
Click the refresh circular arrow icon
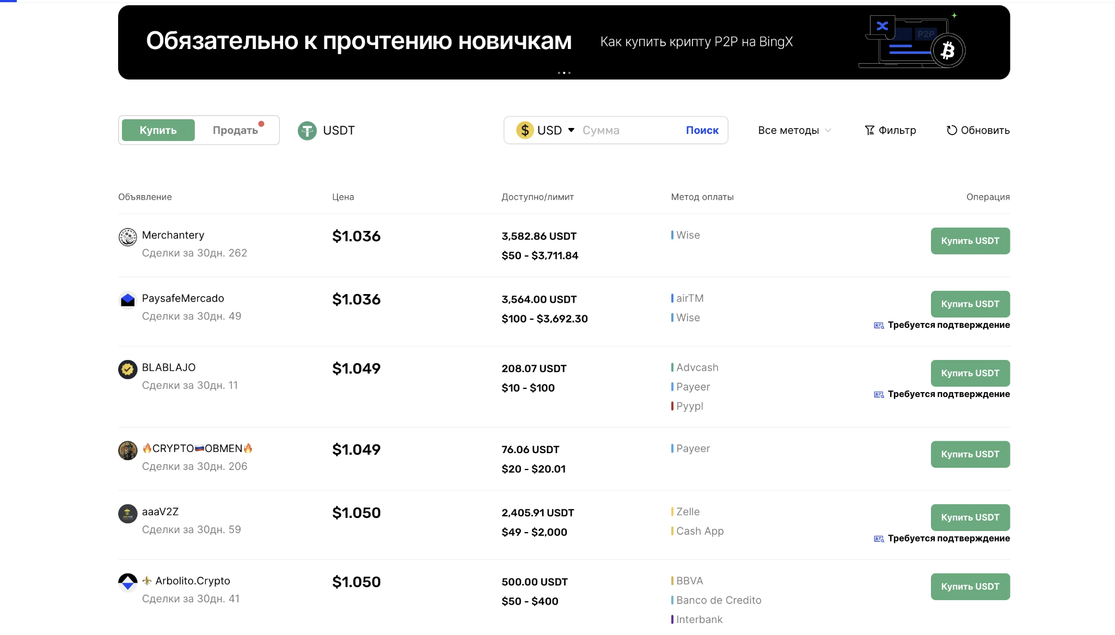point(951,130)
